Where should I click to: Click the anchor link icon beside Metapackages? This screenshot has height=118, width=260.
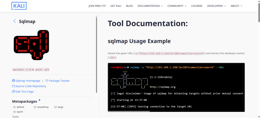point(39,101)
